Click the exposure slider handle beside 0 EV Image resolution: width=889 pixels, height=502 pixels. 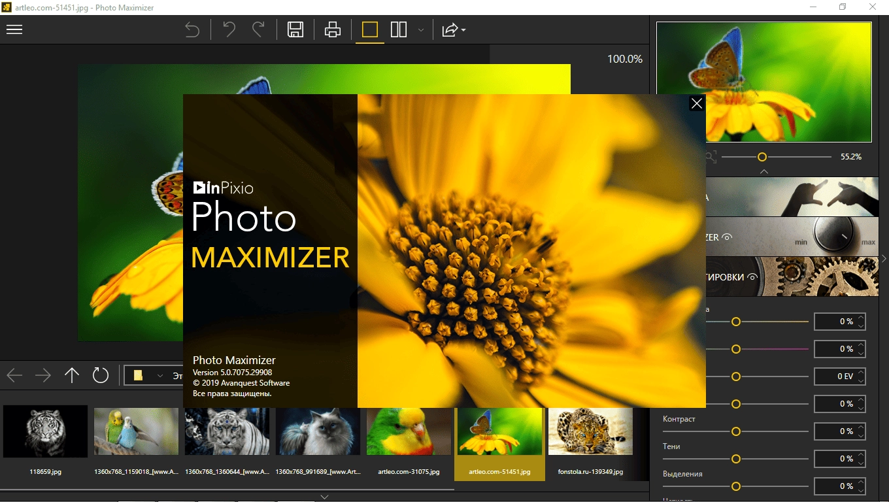coord(736,376)
